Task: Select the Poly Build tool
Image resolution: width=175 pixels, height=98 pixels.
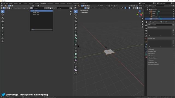Action: pos(76,54)
